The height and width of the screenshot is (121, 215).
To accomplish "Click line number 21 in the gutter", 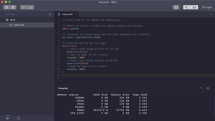I will pyautogui.click(x=58, y=78).
